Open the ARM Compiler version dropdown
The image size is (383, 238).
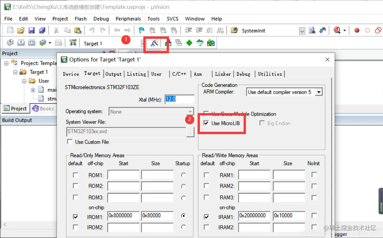[x=319, y=92]
